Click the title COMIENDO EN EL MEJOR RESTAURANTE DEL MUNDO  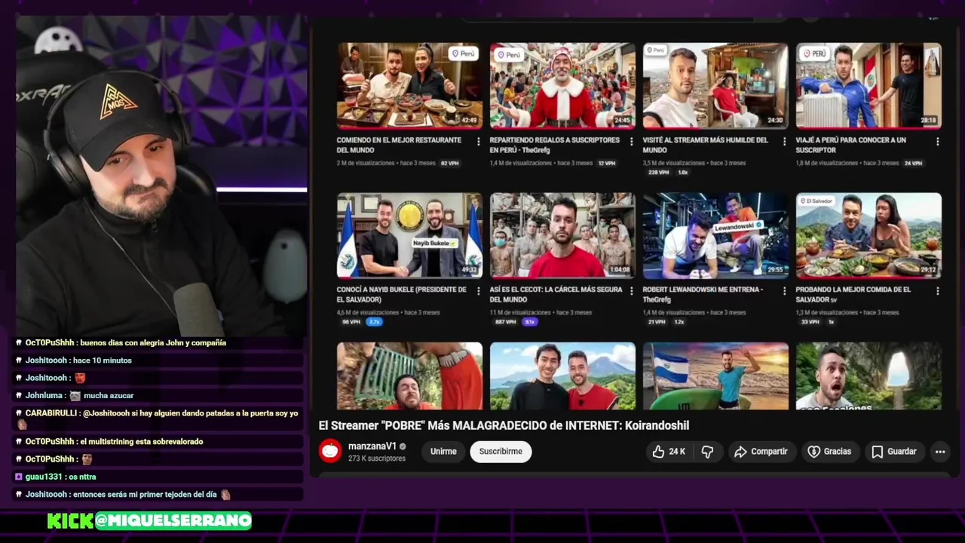pos(399,145)
